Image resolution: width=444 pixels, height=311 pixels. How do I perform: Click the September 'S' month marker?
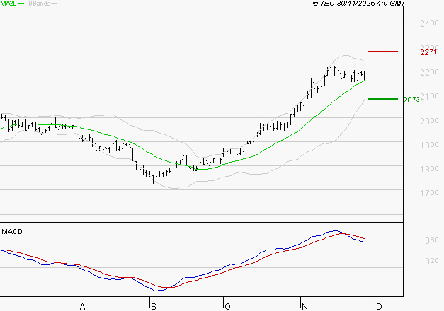click(153, 306)
